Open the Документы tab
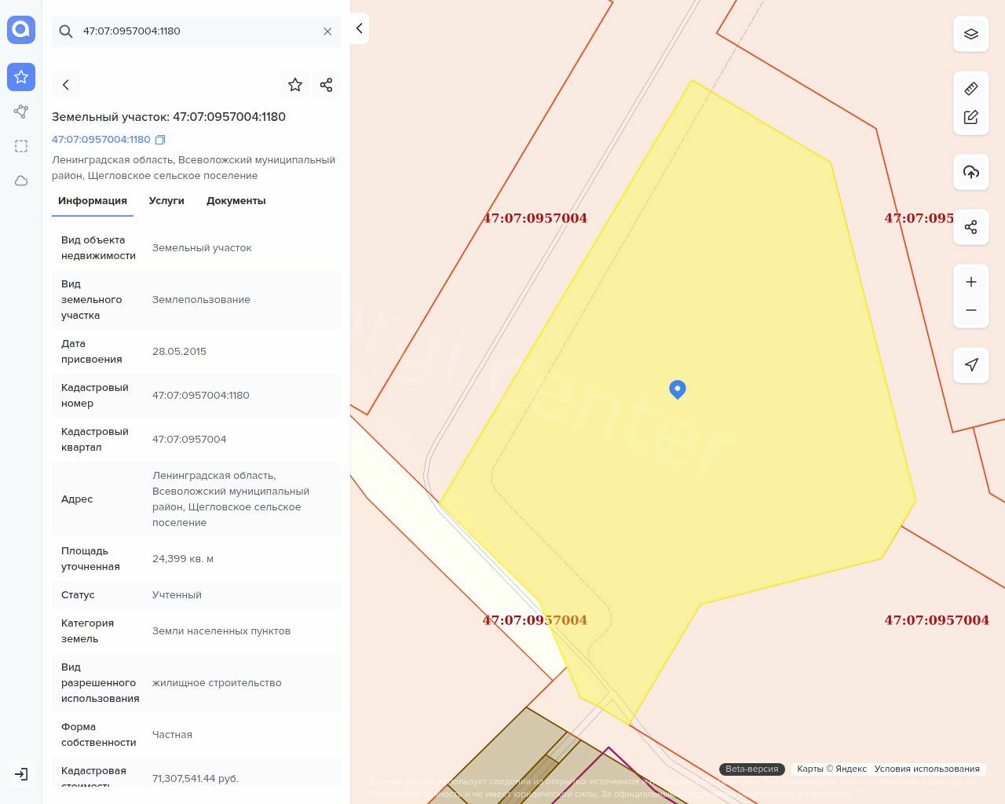The image size is (1005, 804). [x=236, y=201]
